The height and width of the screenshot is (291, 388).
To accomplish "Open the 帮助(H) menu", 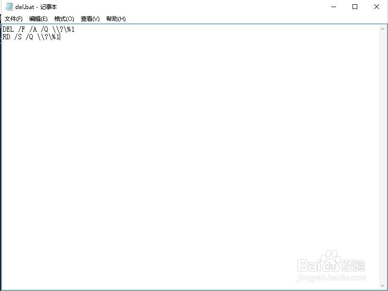I will 116,19.
